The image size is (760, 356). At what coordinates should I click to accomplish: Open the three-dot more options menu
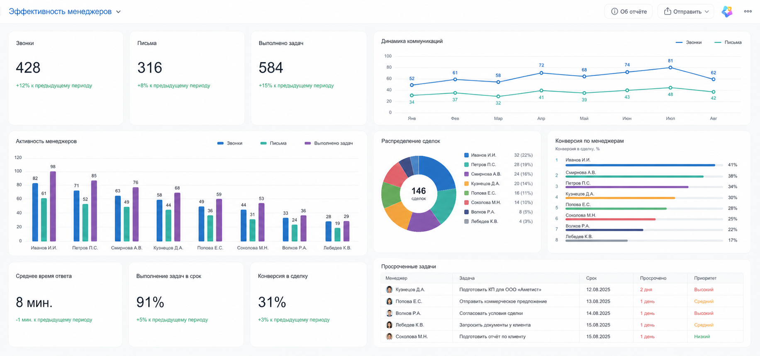point(748,12)
